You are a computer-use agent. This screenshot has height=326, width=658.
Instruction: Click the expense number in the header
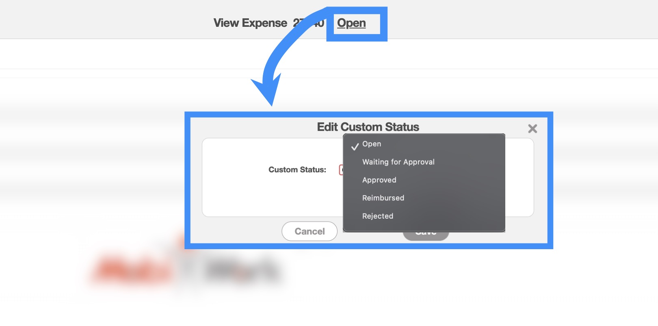pos(309,23)
